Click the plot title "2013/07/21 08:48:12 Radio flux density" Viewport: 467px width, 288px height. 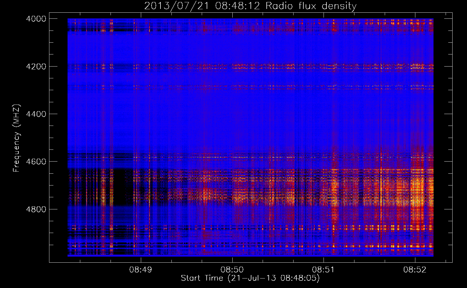point(250,6)
